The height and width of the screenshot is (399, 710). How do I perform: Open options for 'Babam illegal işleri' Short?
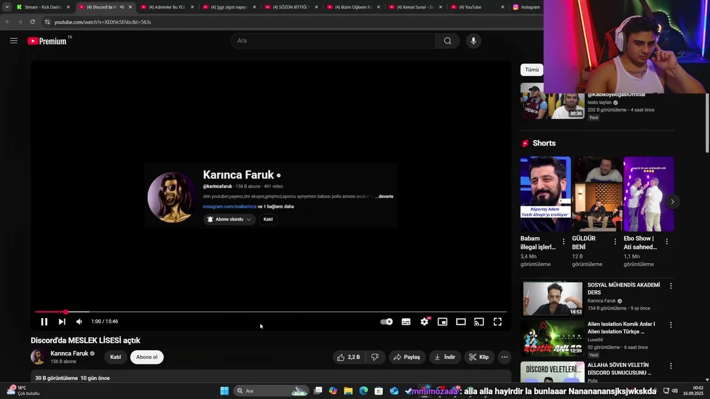[564, 242]
